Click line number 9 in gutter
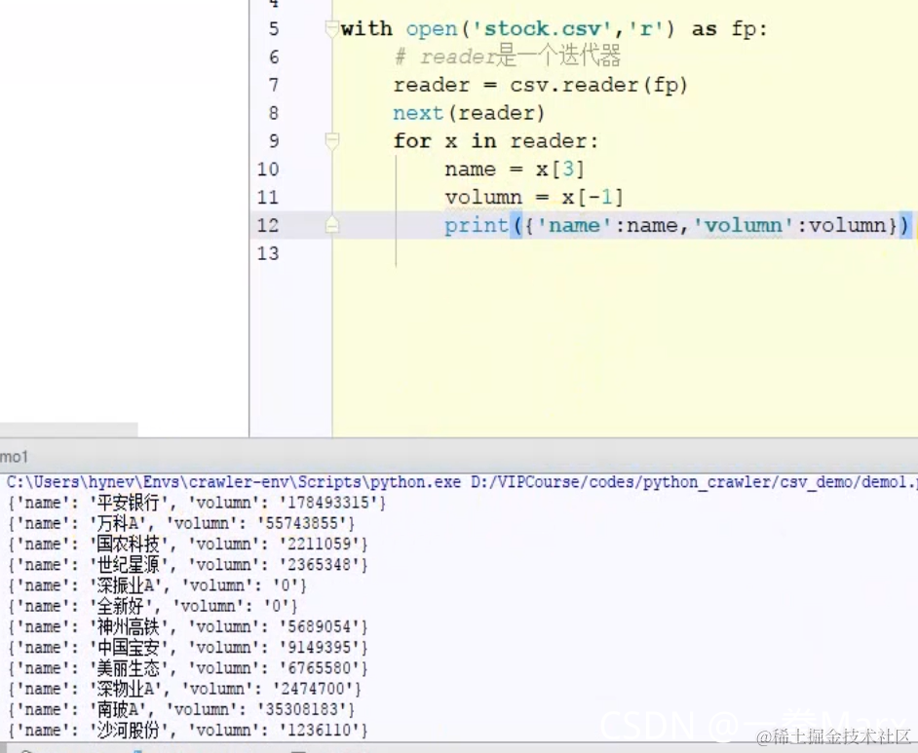 274,141
